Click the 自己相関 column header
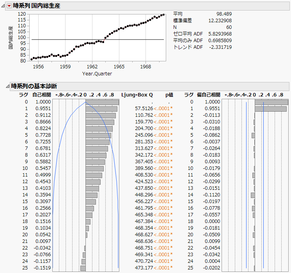Screen dimensions: 291x273 [42, 95]
